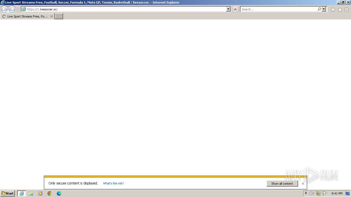This screenshot has width=351, height=197.
Task: Restore down the Internet Explorer window
Action: click(x=343, y=2)
